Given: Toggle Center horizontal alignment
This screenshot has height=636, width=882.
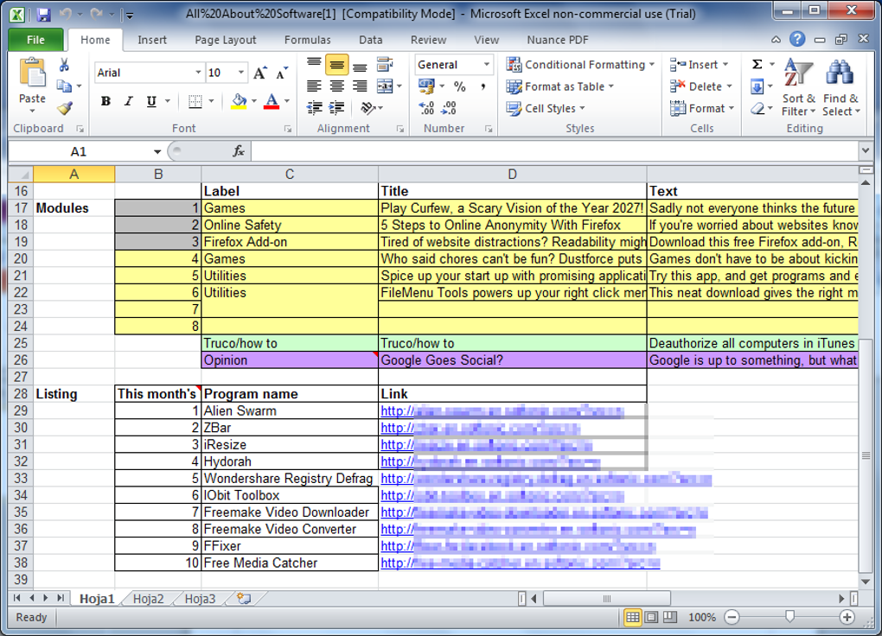Looking at the screenshot, I should pyautogui.click(x=336, y=86).
